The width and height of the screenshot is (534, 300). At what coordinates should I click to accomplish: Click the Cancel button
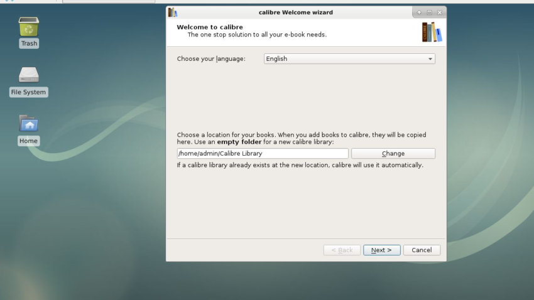pos(422,250)
